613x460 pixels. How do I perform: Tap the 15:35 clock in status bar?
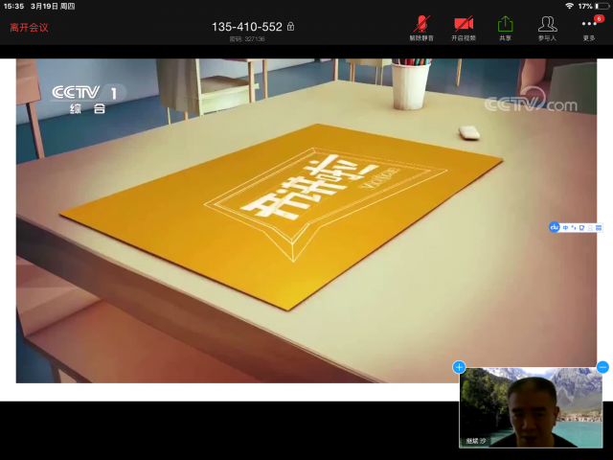(x=13, y=7)
